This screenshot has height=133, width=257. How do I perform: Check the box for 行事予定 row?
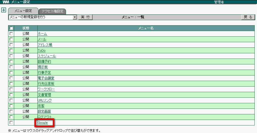pos(11,72)
